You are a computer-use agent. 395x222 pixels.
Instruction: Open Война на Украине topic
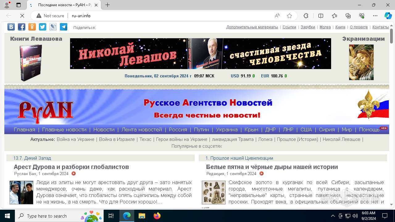76,139
